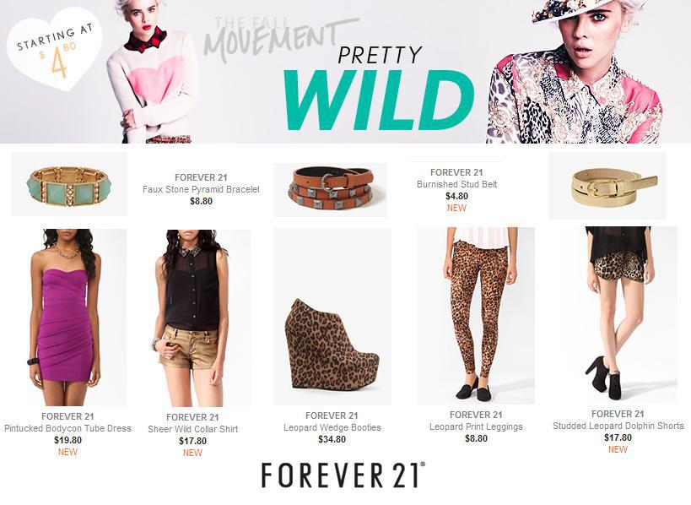Screen dimensions: 691x505
Task: Click the Faux Stone Pyramid Bracelet image
Action: 68,184
